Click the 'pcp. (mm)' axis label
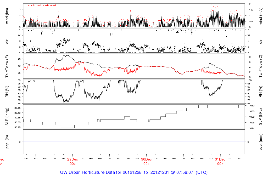 [260, 142]
